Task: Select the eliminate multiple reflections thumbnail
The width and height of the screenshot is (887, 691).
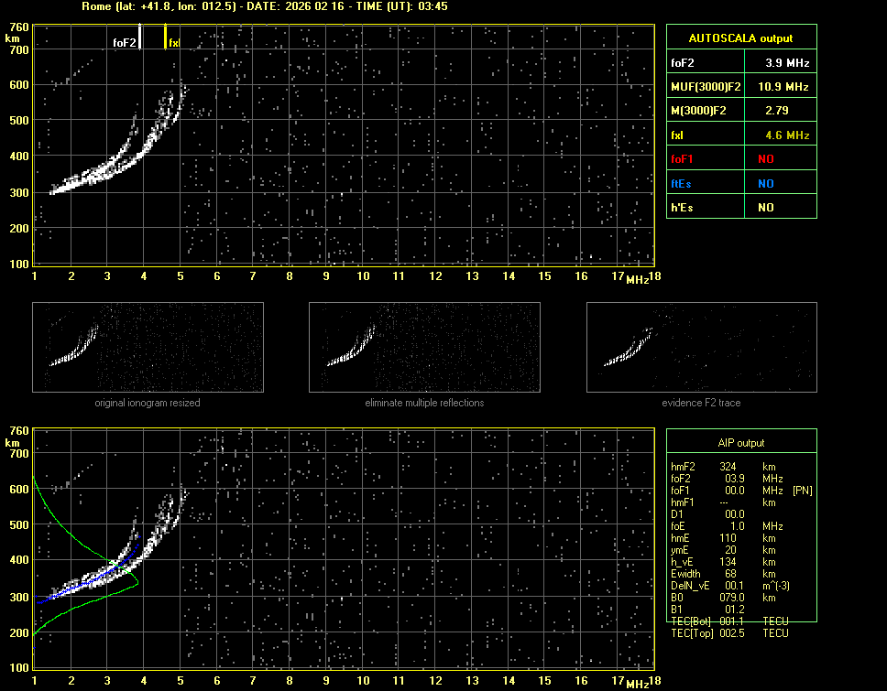Action: coord(424,348)
